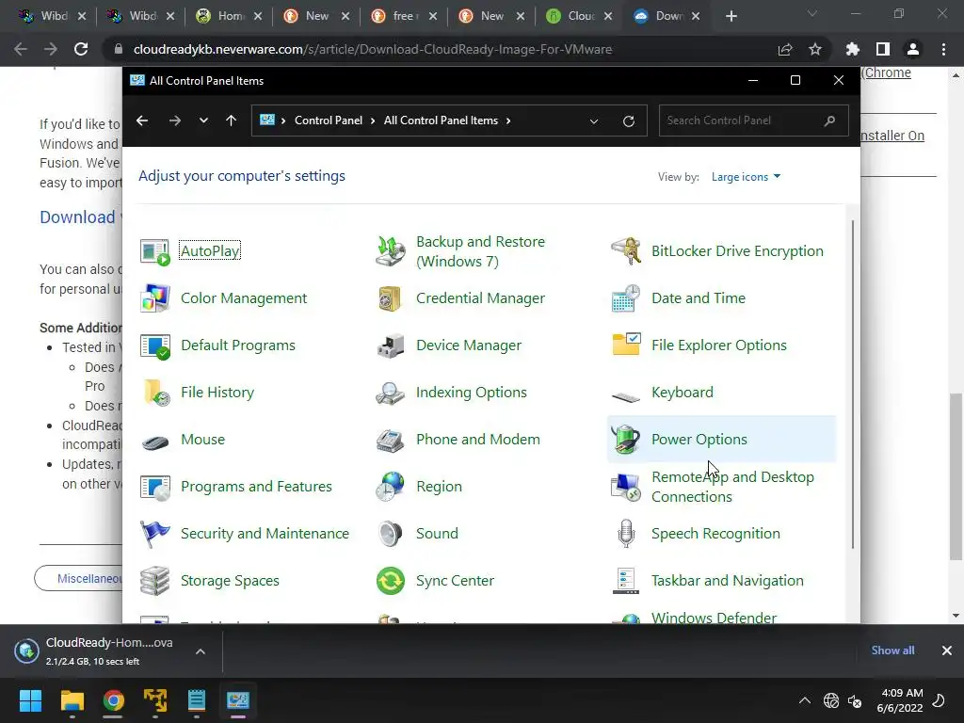Open the taskbar clock and date
Image resolution: width=964 pixels, height=723 pixels.
900,700
